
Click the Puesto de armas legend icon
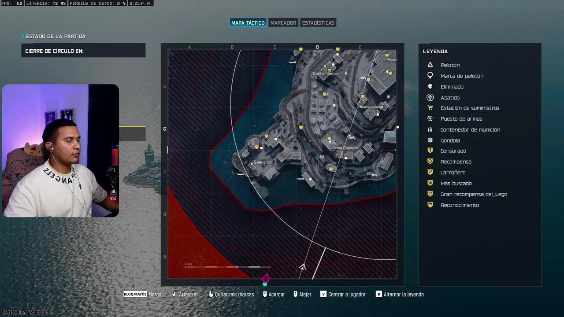pyautogui.click(x=430, y=119)
